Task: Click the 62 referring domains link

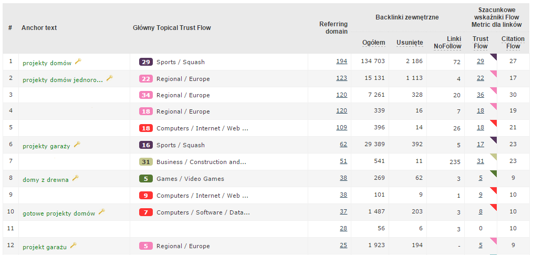Action: coord(343,144)
